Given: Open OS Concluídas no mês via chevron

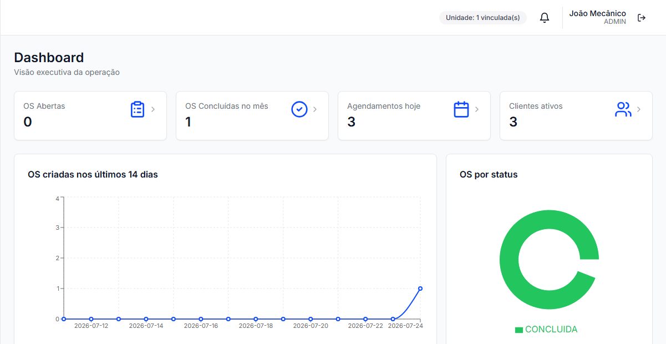Looking at the screenshot, I should click(315, 109).
